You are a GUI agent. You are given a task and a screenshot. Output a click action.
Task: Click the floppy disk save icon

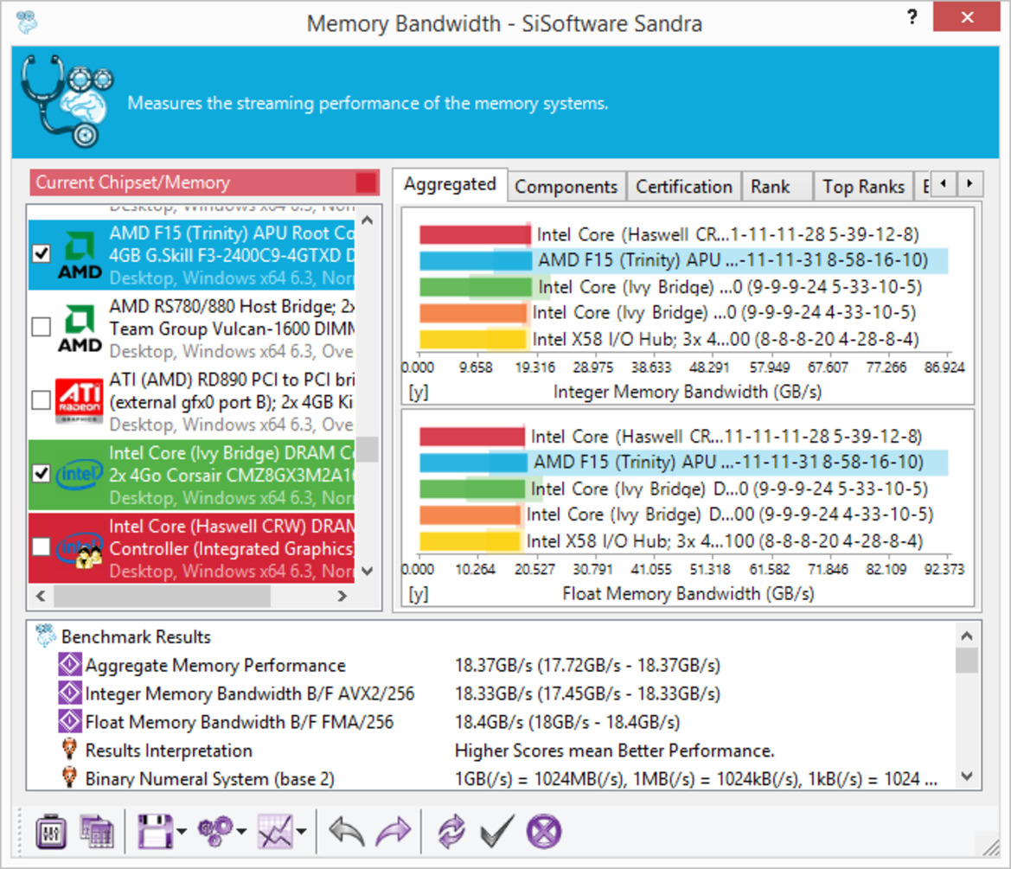tap(155, 832)
